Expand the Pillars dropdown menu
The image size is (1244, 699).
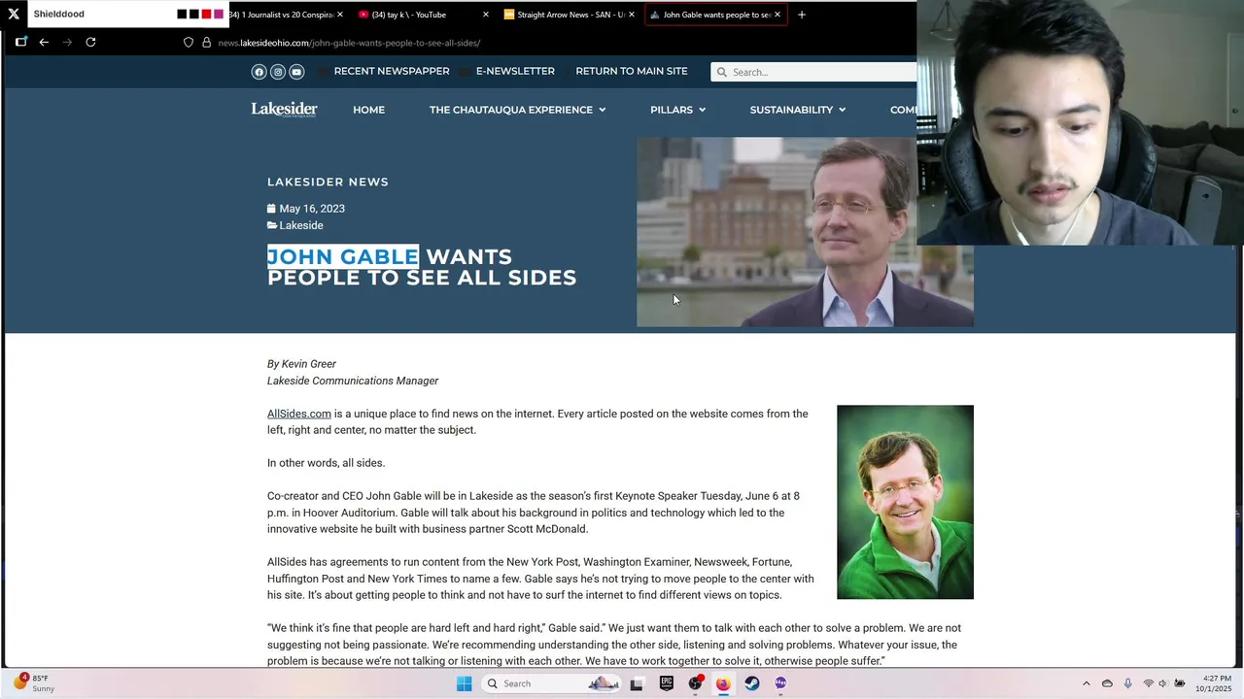click(678, 110)
